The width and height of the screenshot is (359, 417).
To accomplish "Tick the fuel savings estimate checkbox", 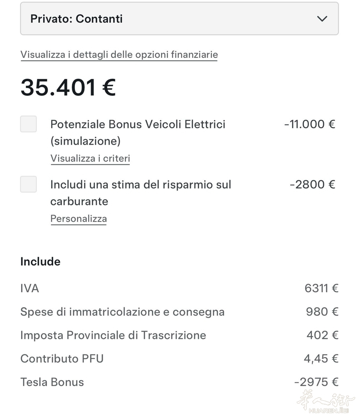I will pos(29,184).
